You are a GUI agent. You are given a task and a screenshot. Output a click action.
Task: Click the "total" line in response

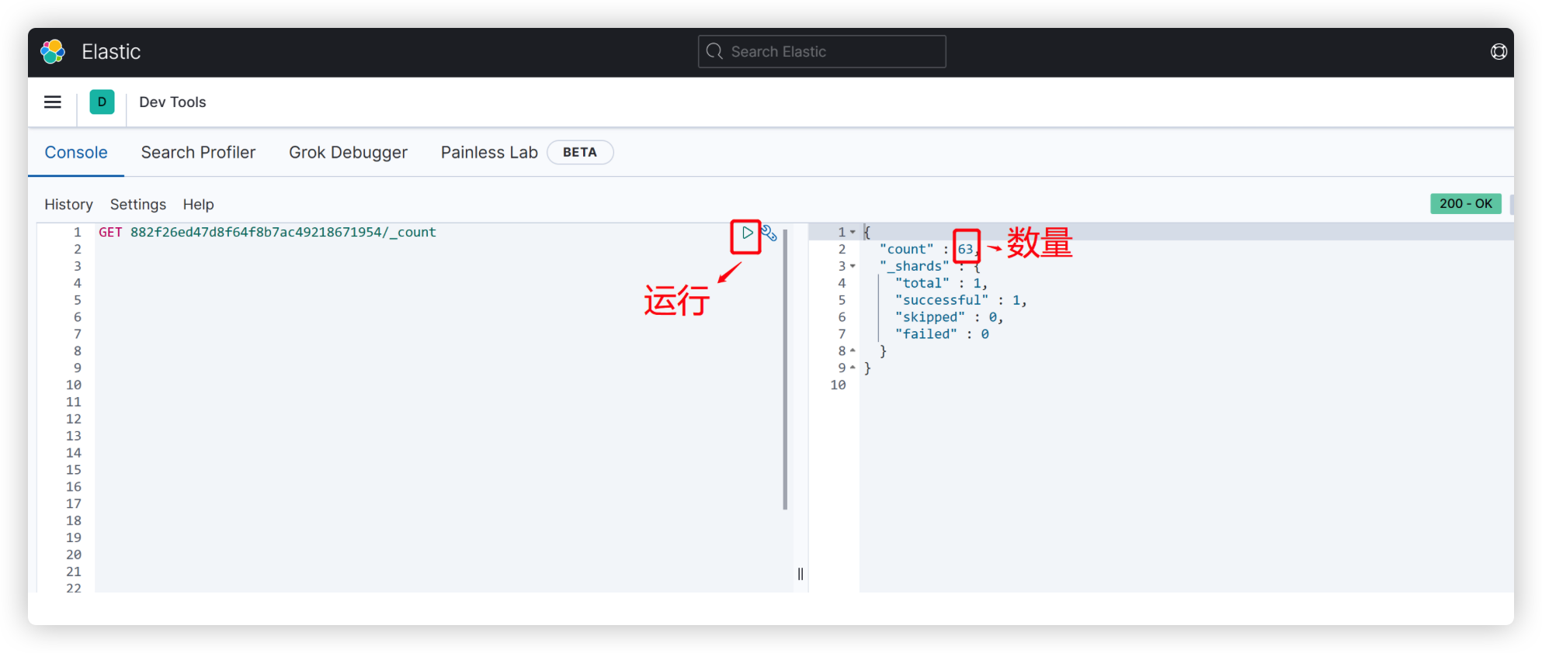click(941, 284)
